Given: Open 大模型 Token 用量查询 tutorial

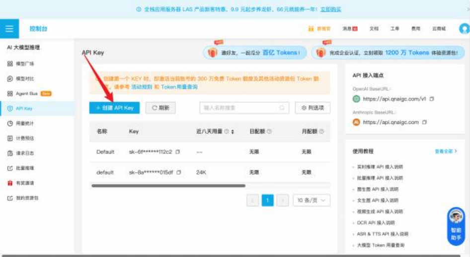Looking at the screenshot, I should [381, 245].
